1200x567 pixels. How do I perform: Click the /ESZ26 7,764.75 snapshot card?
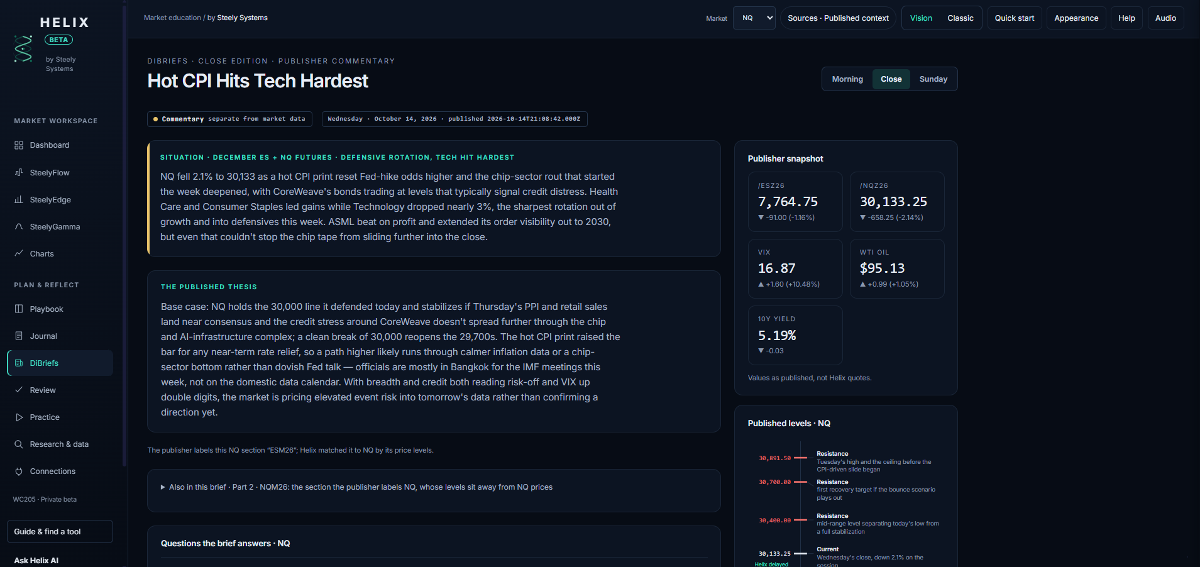point(795,202)
